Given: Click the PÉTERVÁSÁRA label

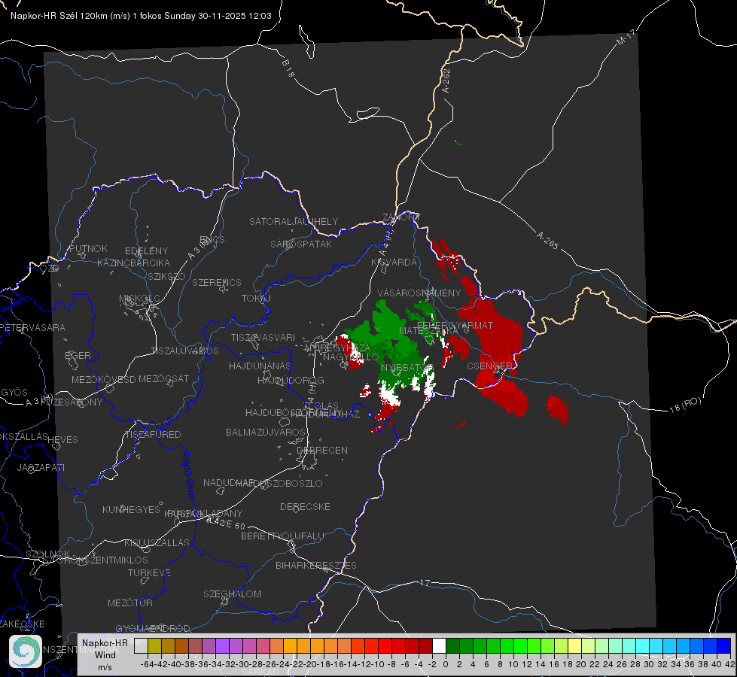Looking at the screenshot, I should click(x=32, y=327).
